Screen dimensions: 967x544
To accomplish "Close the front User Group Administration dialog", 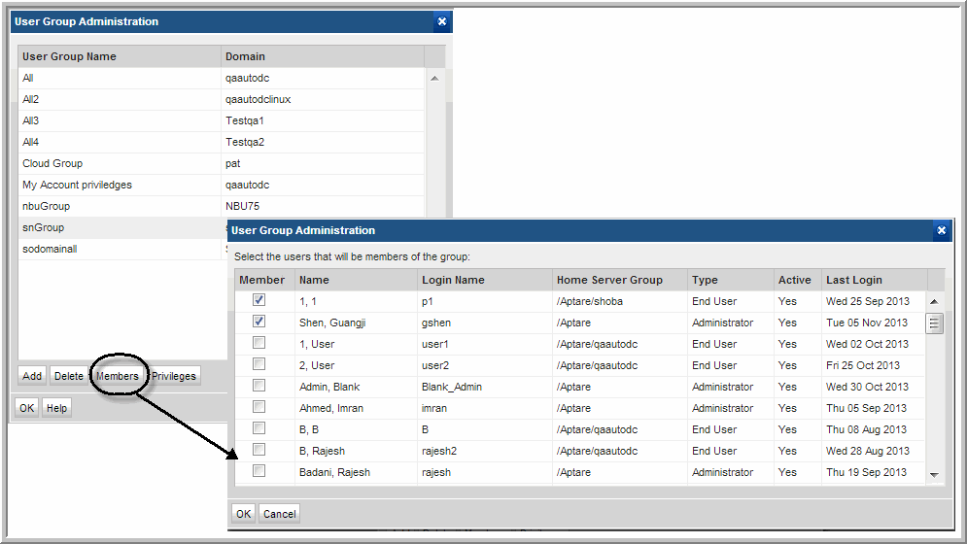I will pos(941,231).
